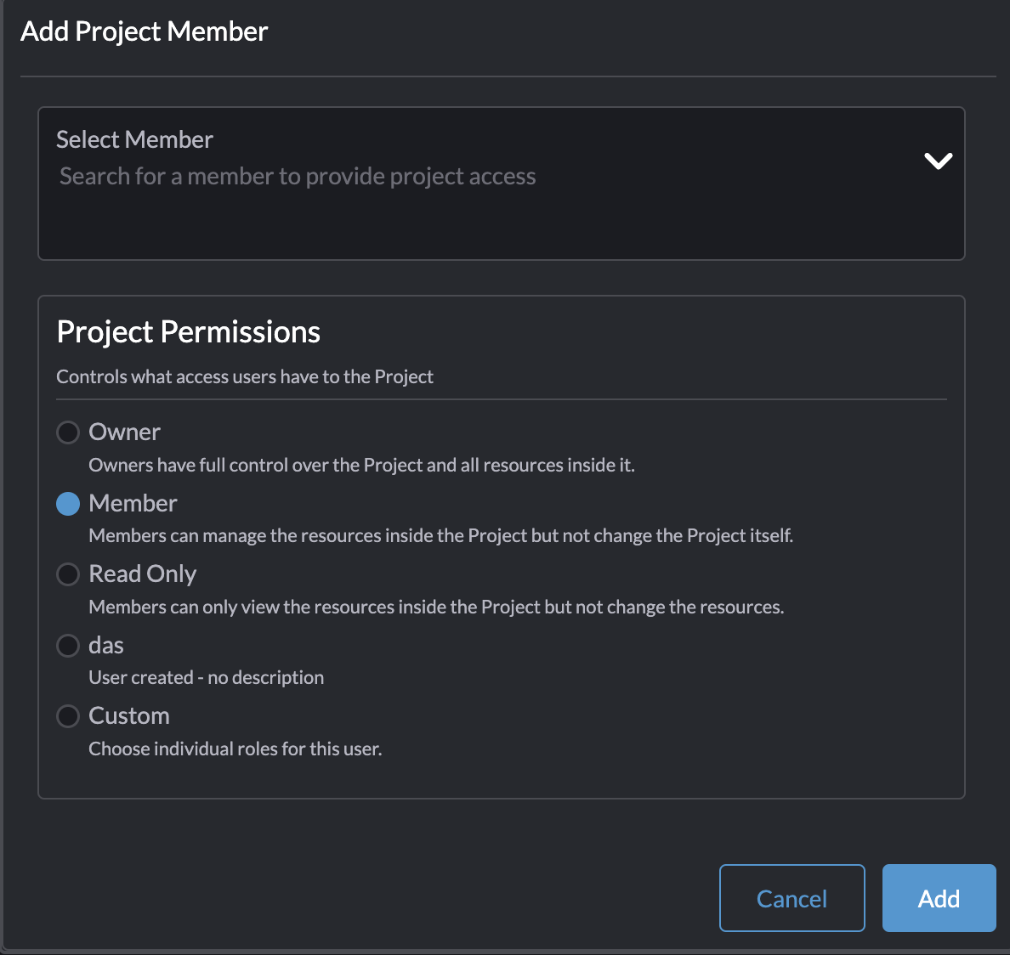Click the Custom roles description text

pyautogui.click(x=235, y=749)
